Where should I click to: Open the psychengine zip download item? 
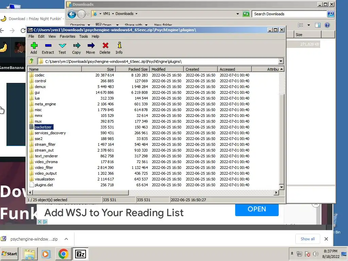pos(34,239)
